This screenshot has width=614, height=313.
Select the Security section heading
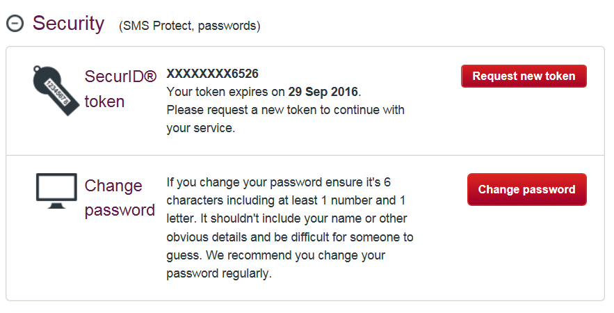tap(69, 24)
